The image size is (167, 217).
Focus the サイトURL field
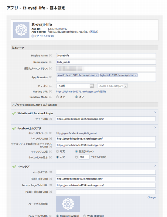click(106, 119)
